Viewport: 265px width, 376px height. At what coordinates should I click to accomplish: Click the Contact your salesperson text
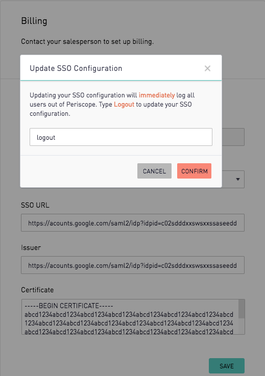[87, 42]
